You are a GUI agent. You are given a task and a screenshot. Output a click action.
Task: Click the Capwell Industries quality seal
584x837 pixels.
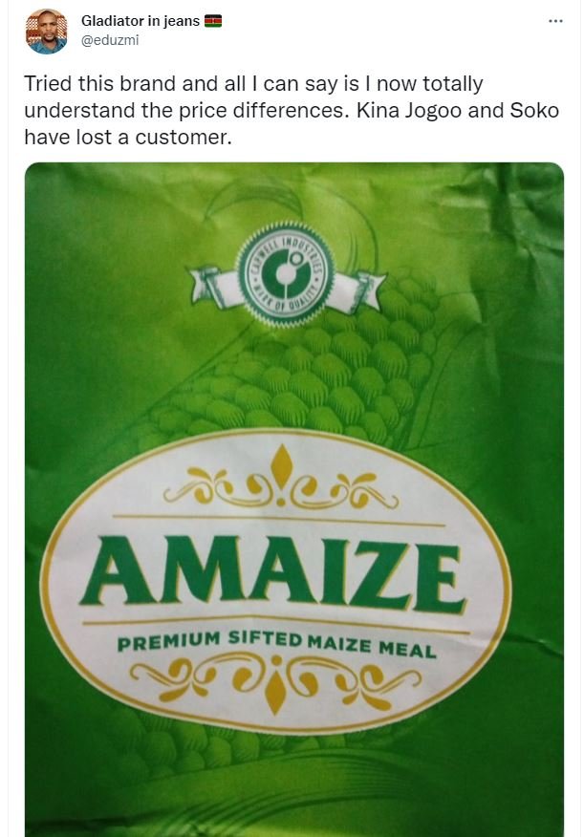click(286, 273)
